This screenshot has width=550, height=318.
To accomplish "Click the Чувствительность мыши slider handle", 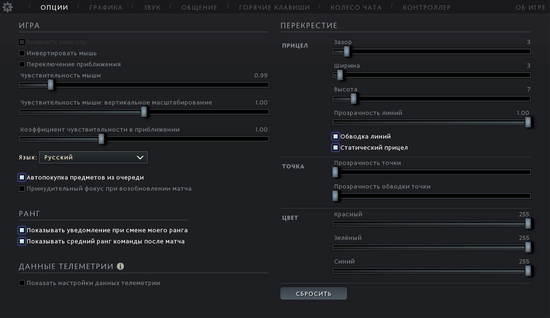I will pos(51,85).
